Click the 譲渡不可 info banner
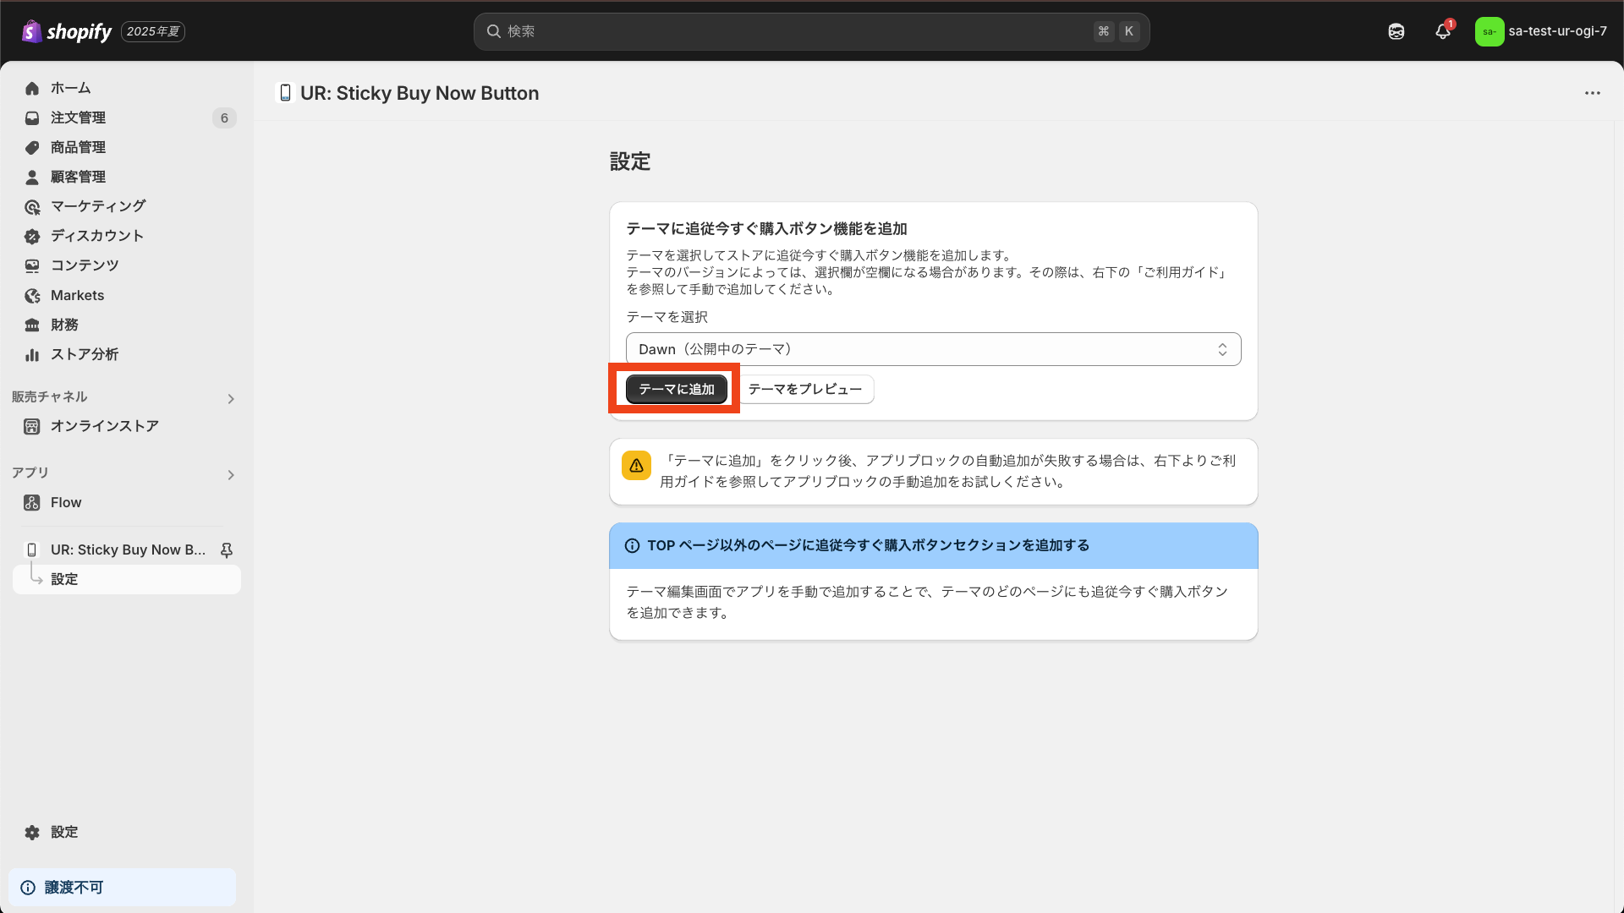The height and width of the screenshot is (913, 1624). pyautogui.click(x=122, y=888)
